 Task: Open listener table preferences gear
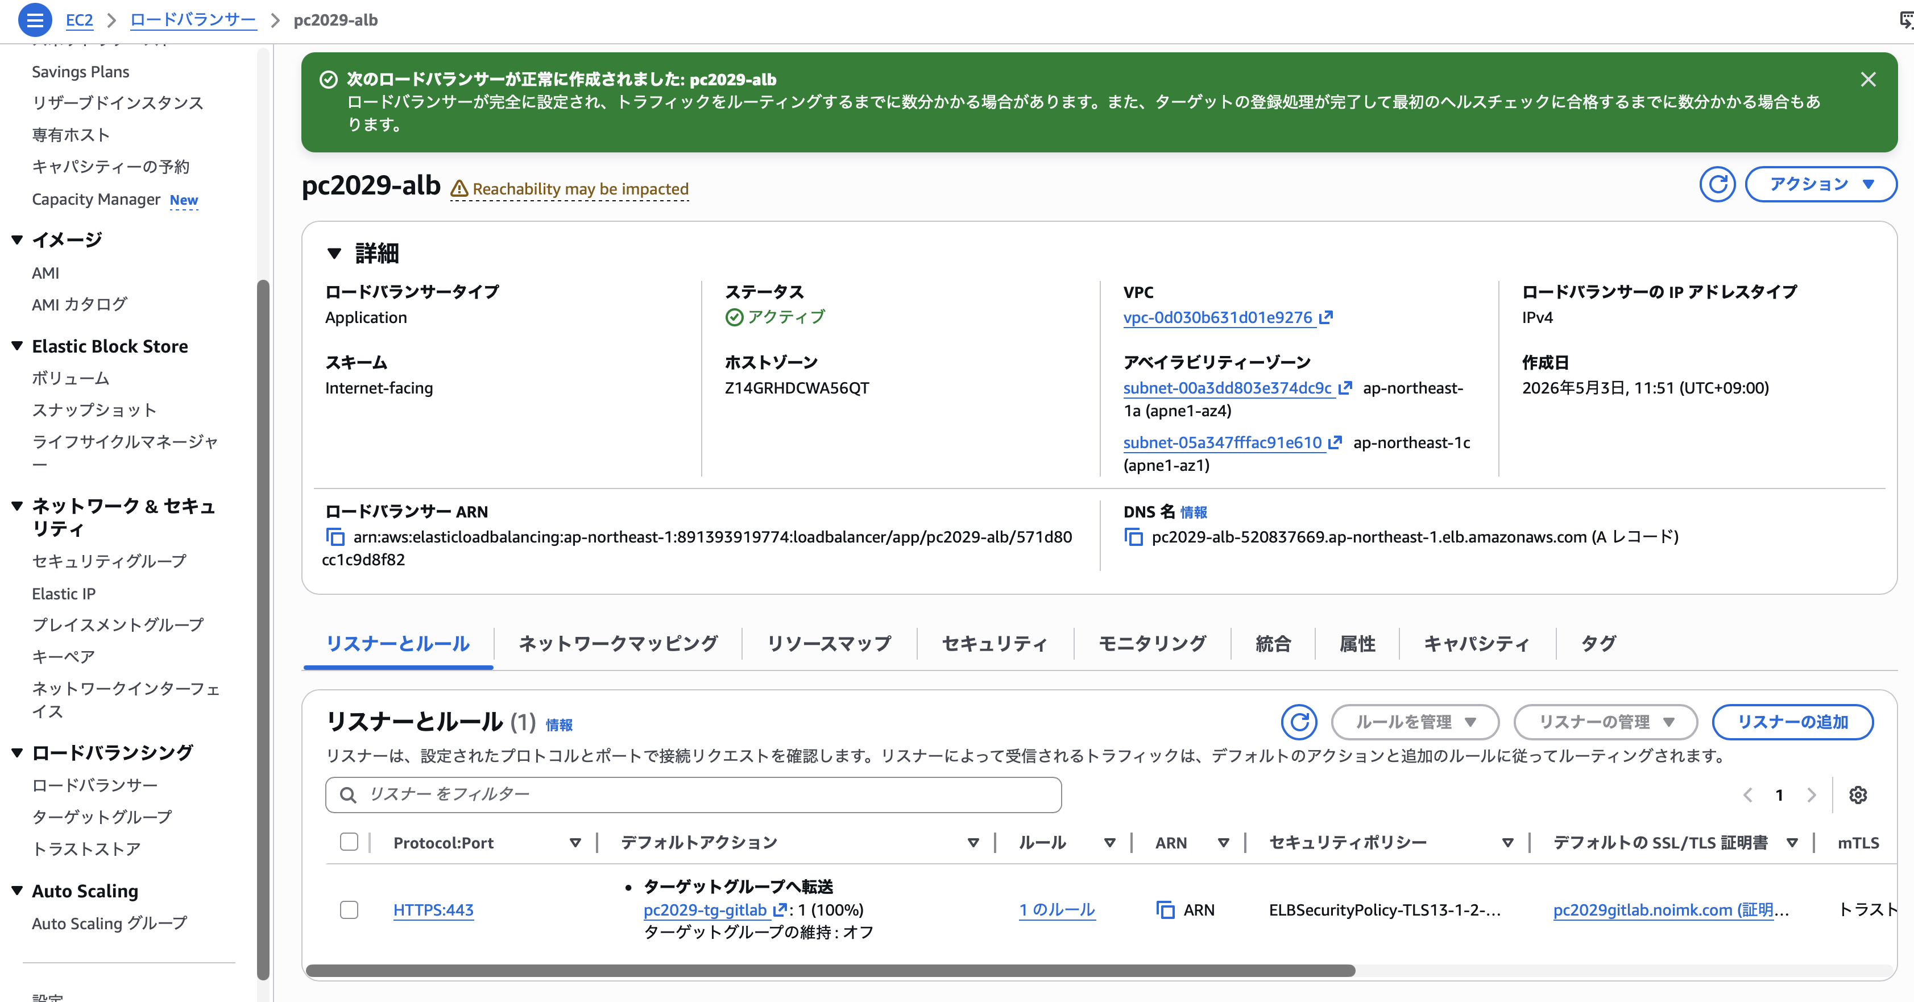tap(1858, 794)
